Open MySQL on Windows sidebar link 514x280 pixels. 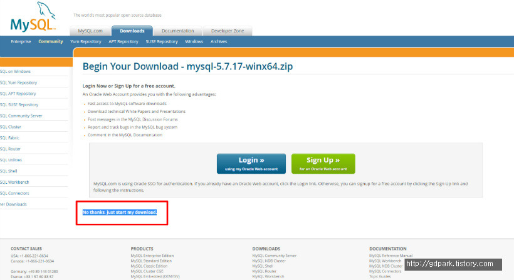[x=15, y=71]
